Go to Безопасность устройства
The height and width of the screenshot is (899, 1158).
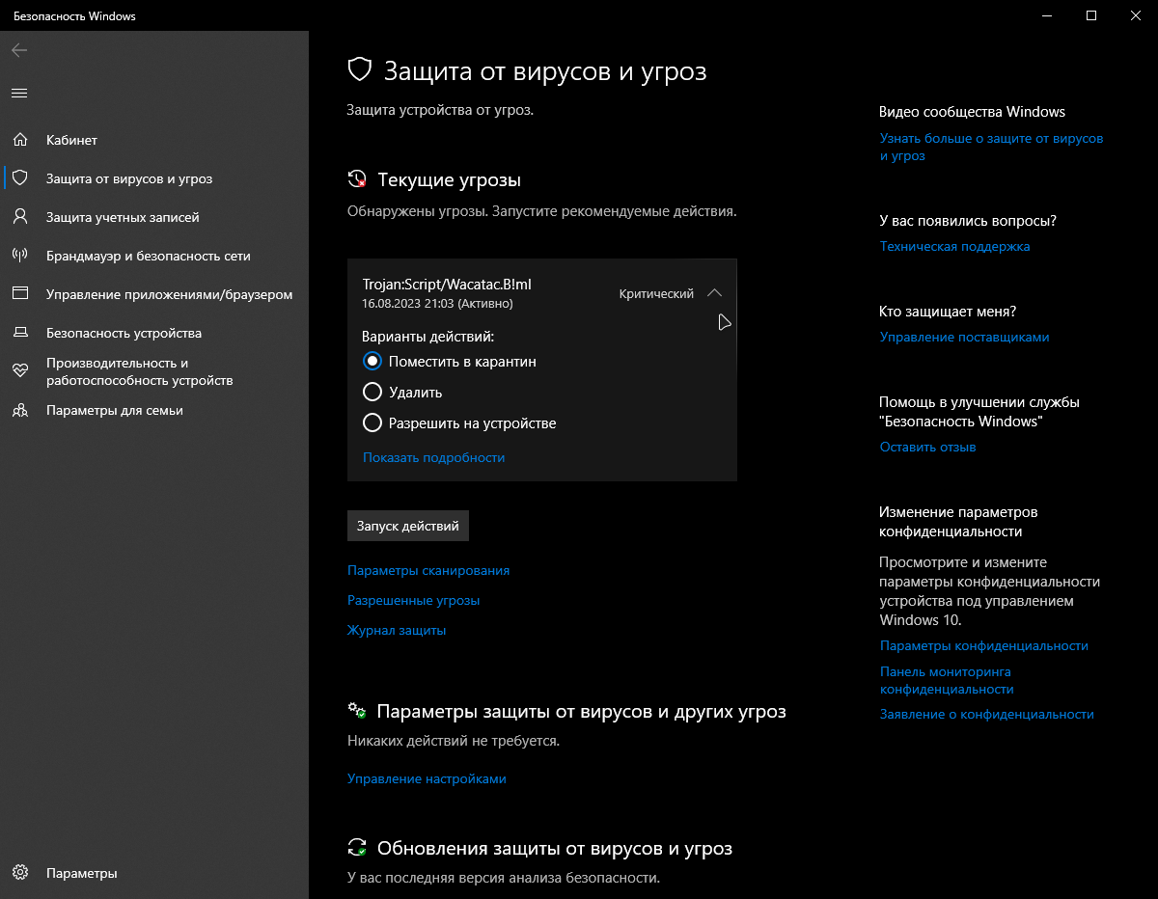tap(154, 333)
